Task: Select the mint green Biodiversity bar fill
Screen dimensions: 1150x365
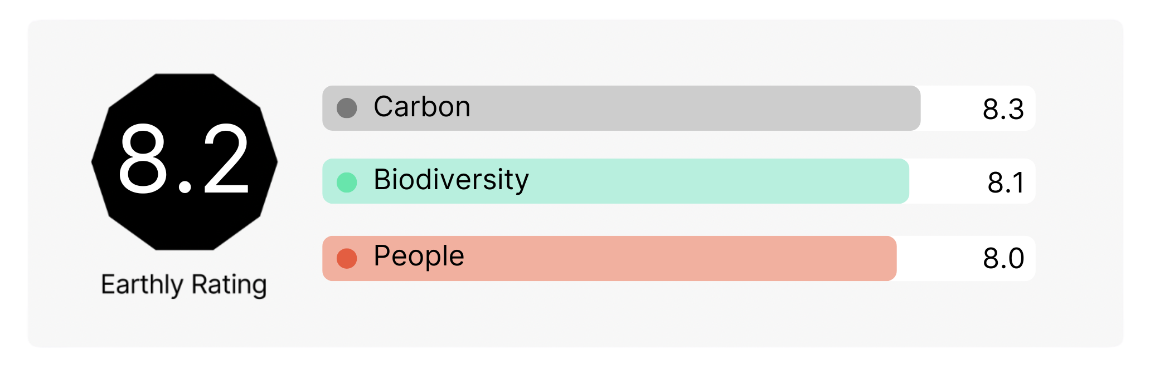Action: [697, 181]
